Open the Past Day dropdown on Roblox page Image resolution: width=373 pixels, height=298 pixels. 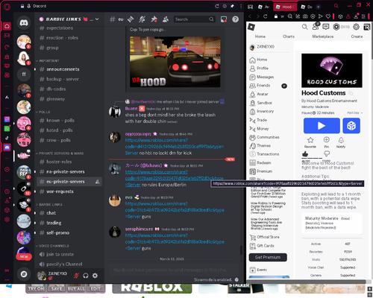pos(355,112)
